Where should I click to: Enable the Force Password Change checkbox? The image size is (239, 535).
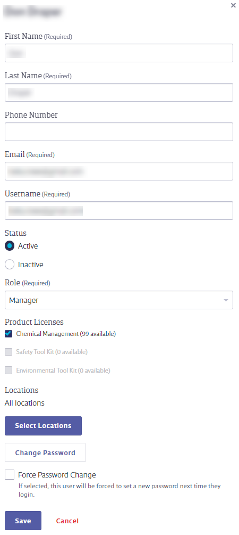pos(10,475)
